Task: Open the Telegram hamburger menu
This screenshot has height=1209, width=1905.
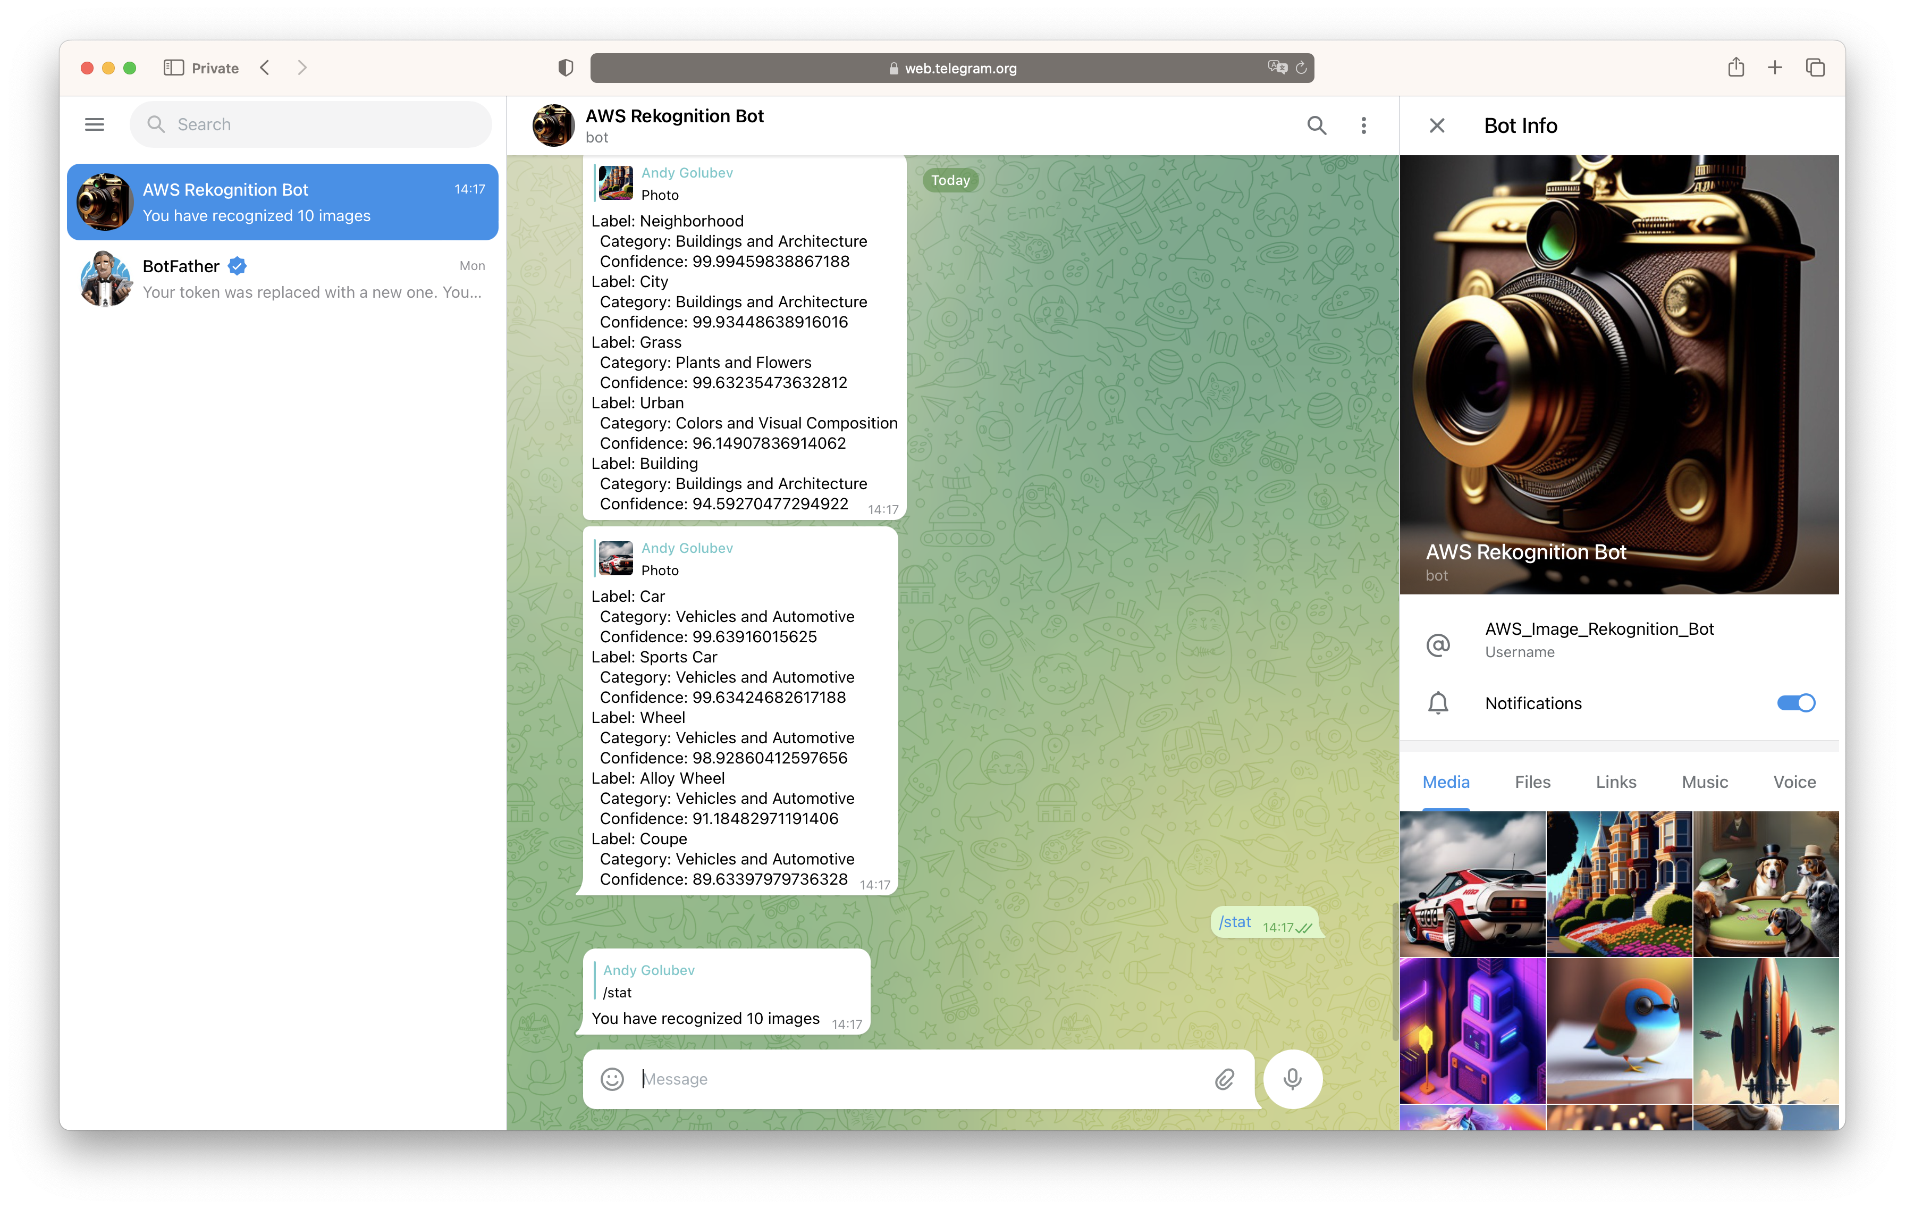Action: tap(94, 124)
